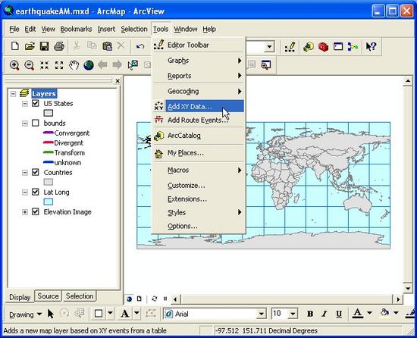The image size is (417, 338).
Task: Expand the Elevation Image layer
Action: point(25,211)
